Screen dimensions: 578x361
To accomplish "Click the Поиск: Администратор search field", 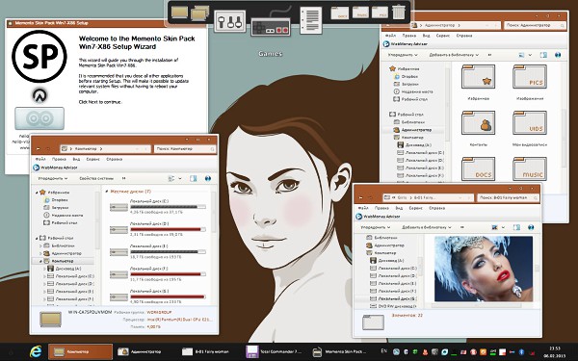I will click(535, 25).
